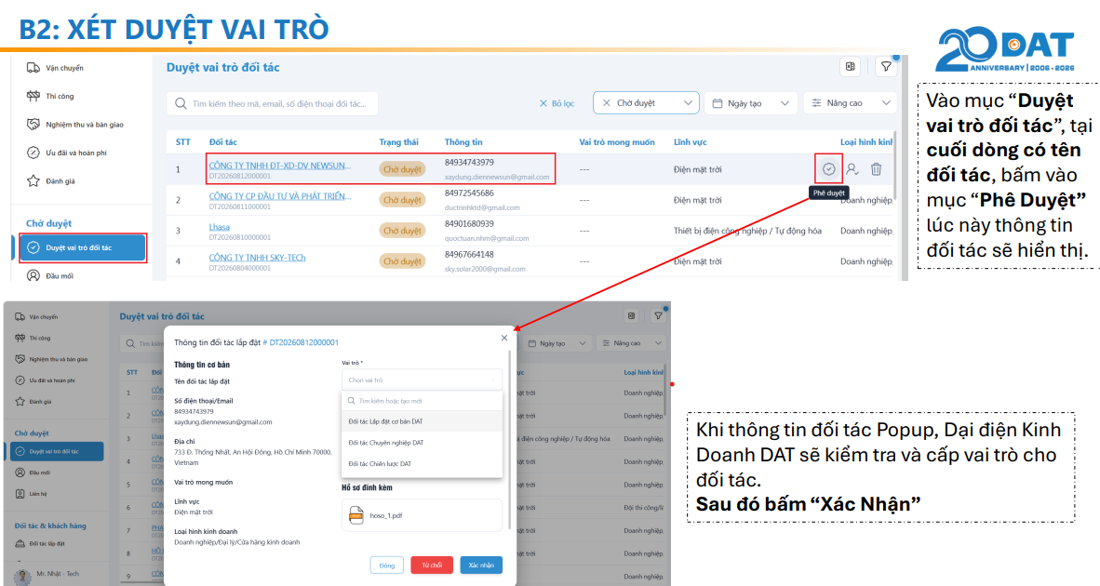Click the Phê duyệt approve icon on NEWSUN row
The height and width of the screenshot is (586, 1100).
tap(828, 169)
